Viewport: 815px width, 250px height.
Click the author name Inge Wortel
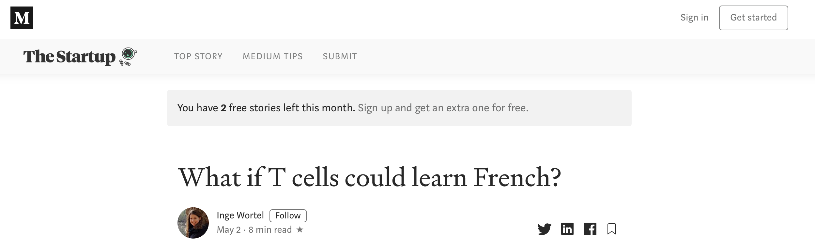click(x=240, y=215)
